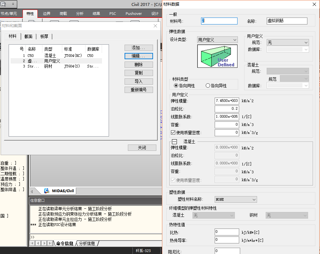The width and height of the screenshot is (320, 254).
Task: Switch to the 截面 tab
Action: click(x=28, y=36)
